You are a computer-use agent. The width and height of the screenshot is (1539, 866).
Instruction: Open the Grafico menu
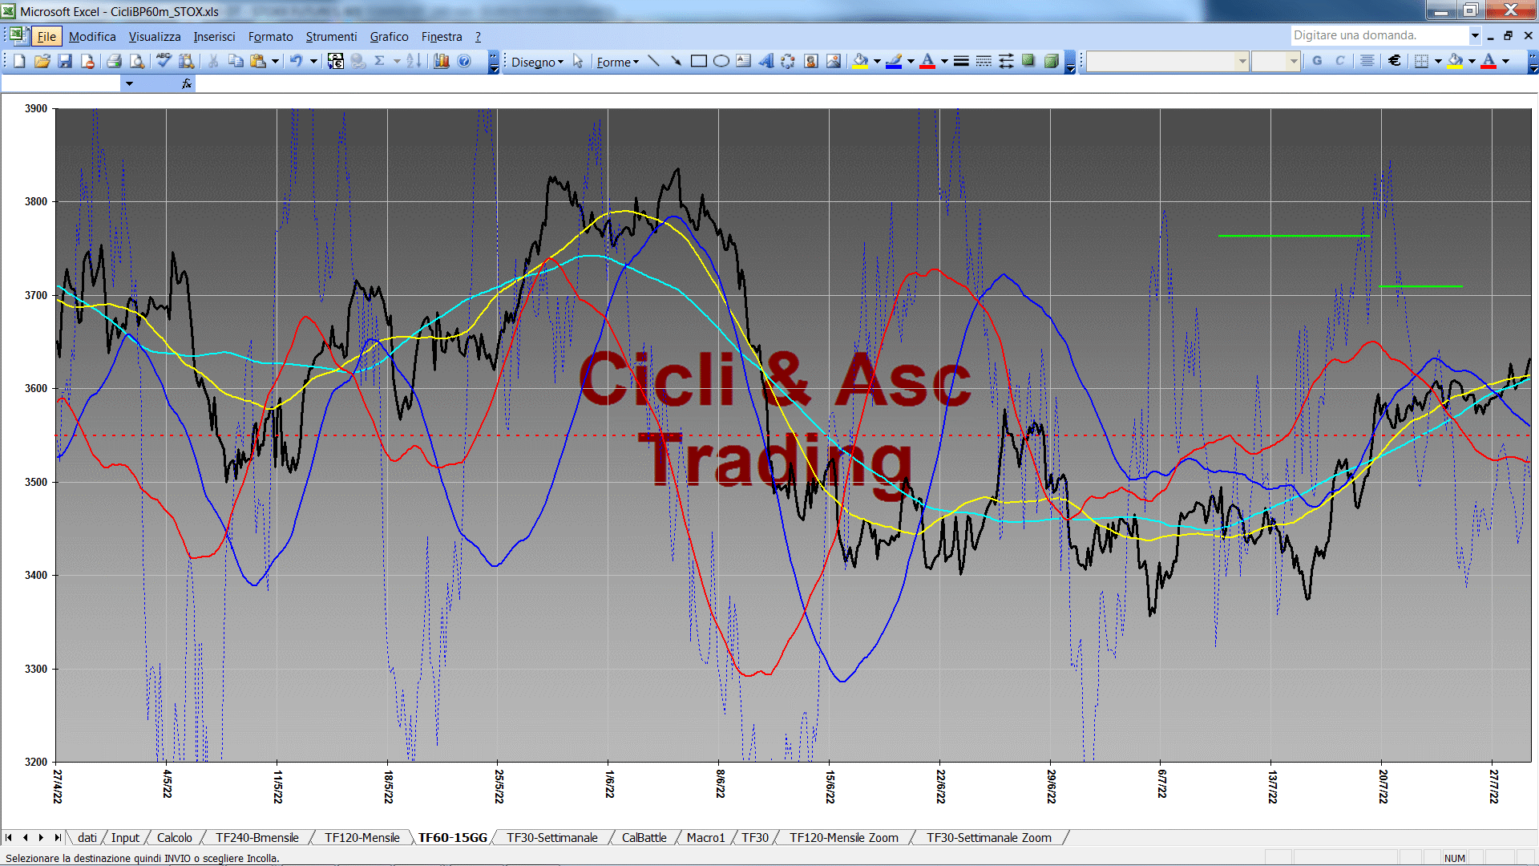[x=389, y=36]
